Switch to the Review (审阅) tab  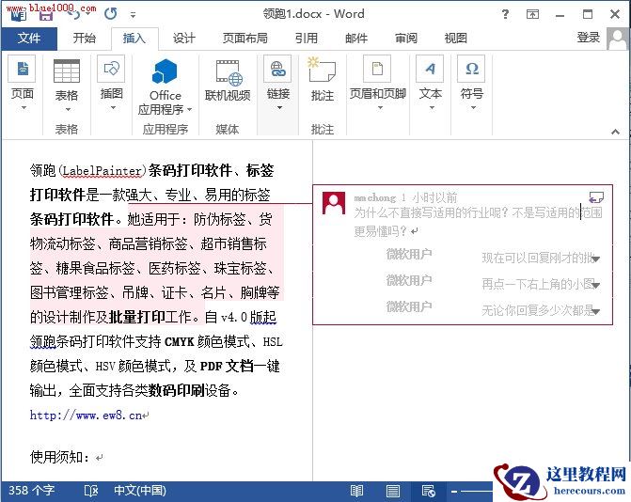(x=405, y=39)
